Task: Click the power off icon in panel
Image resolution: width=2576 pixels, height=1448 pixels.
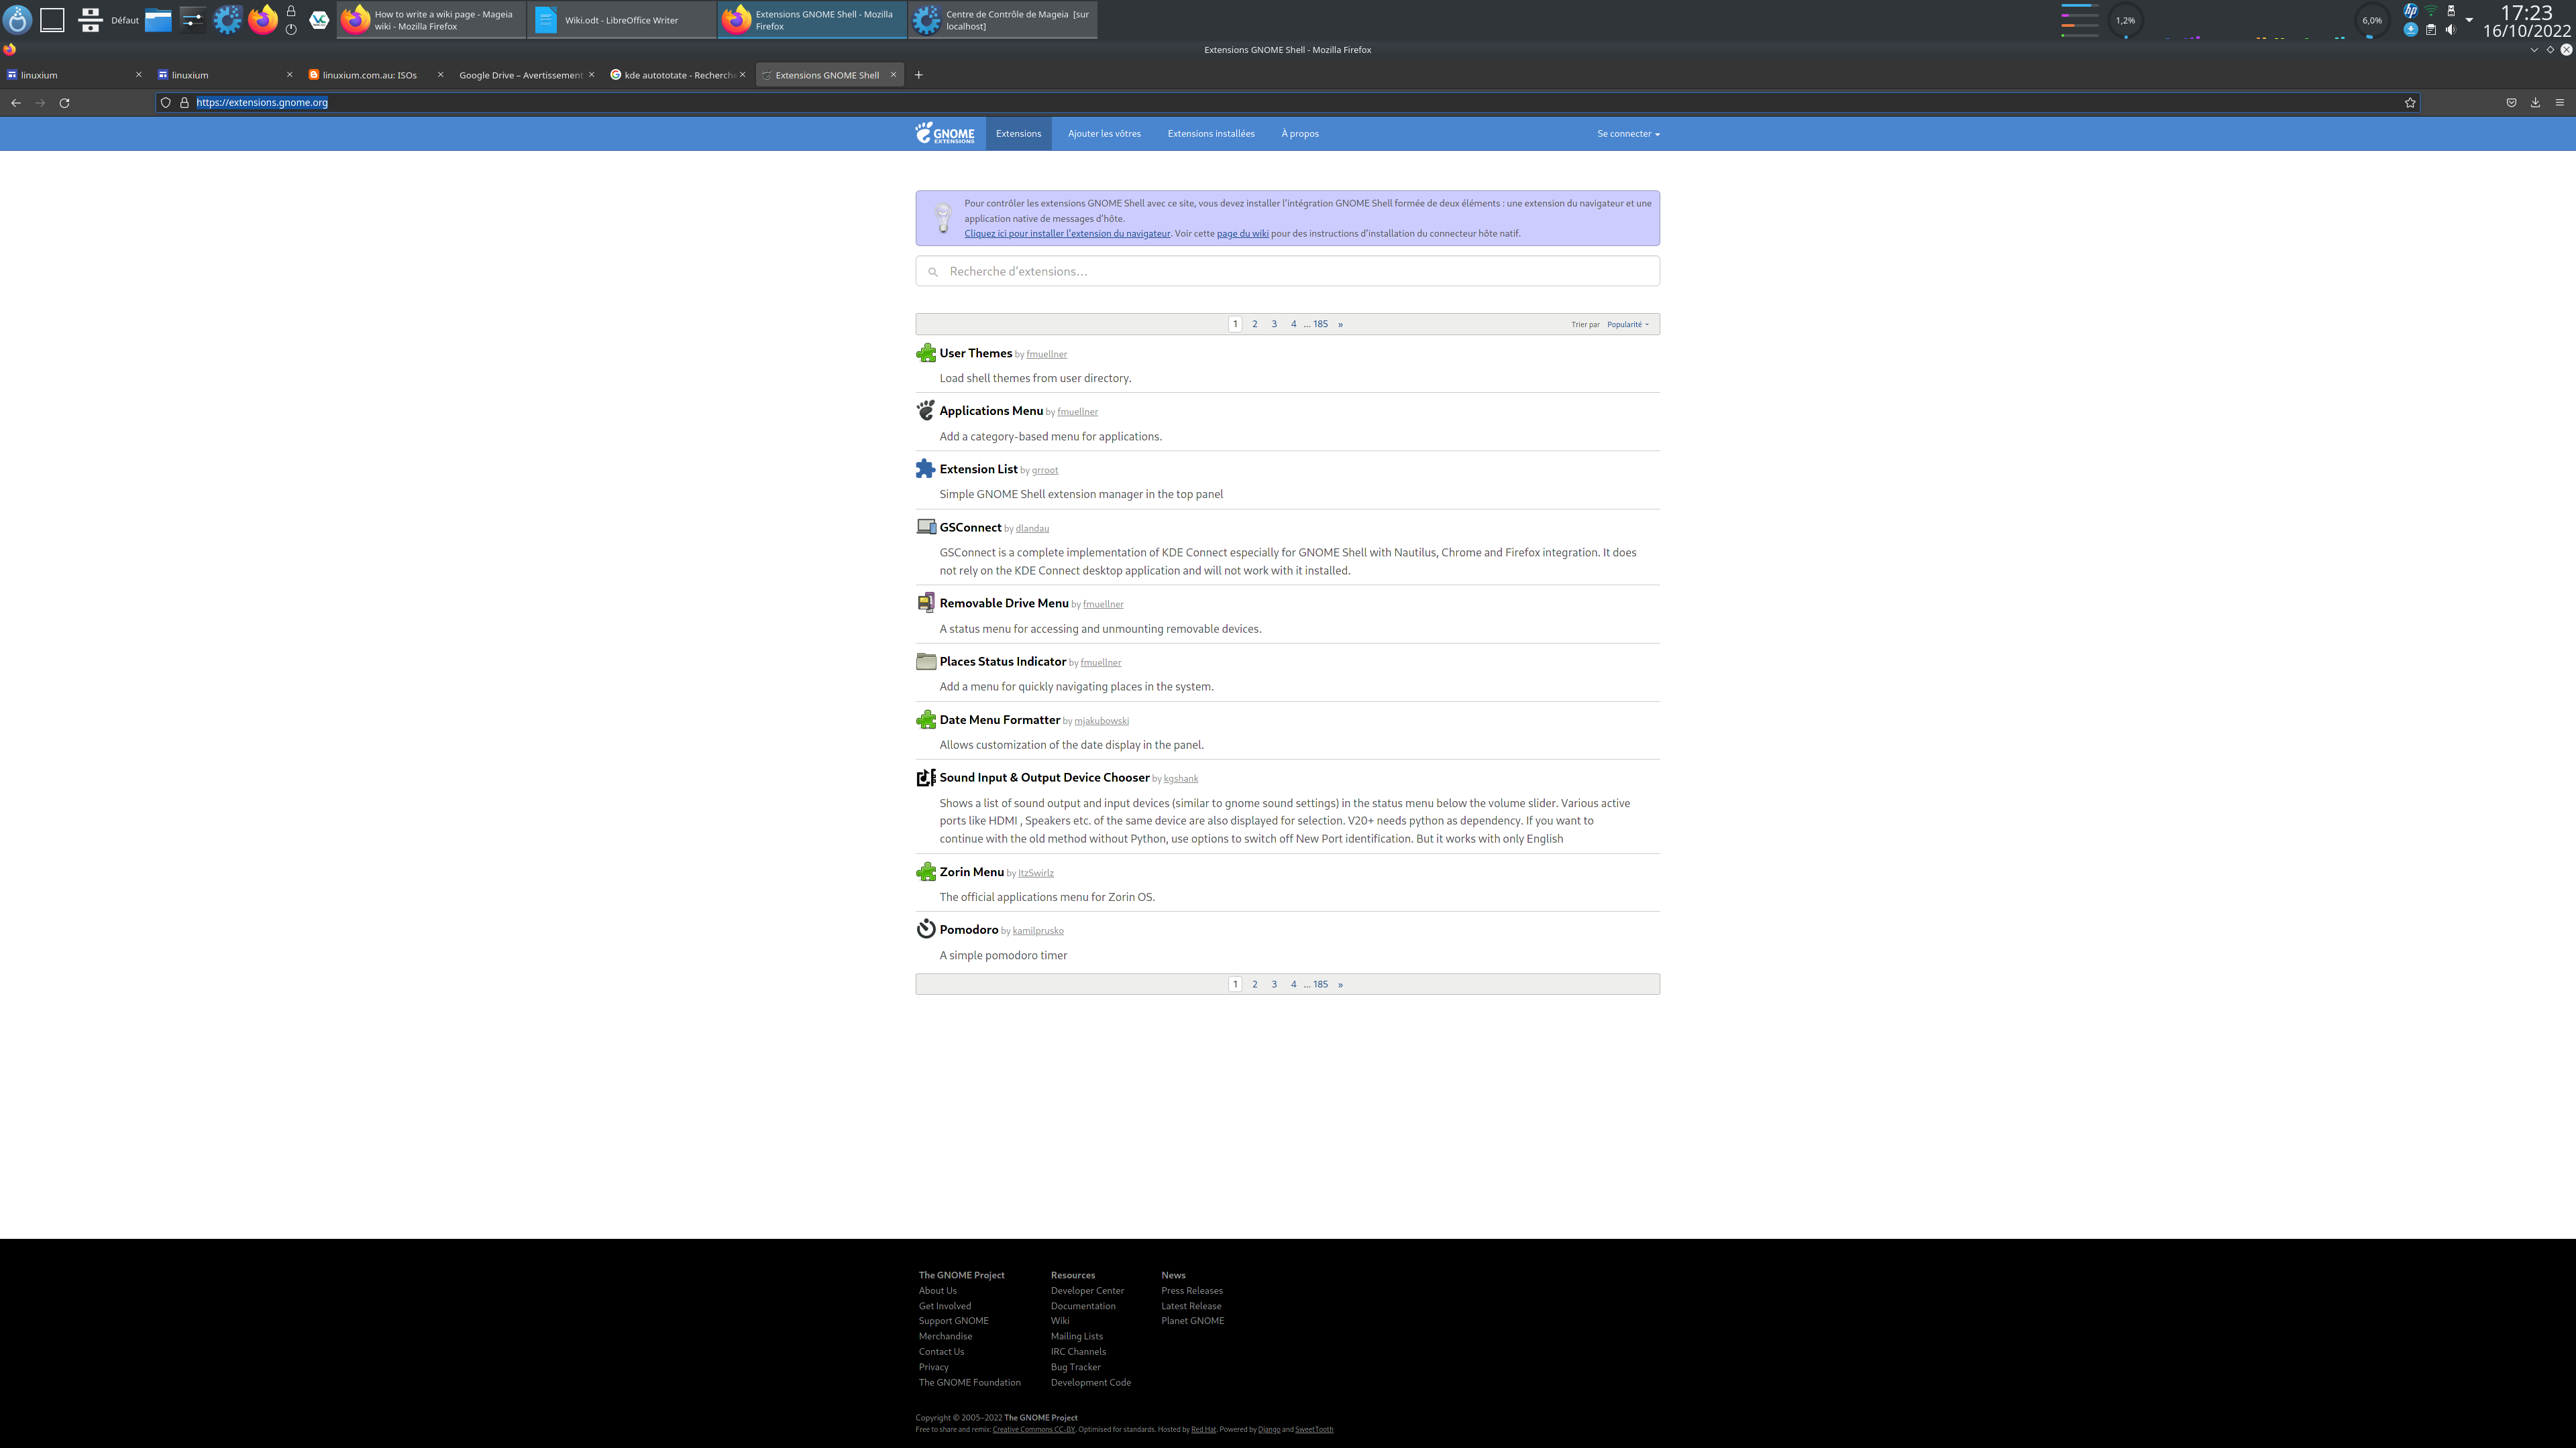Action: tap(291, 30)
